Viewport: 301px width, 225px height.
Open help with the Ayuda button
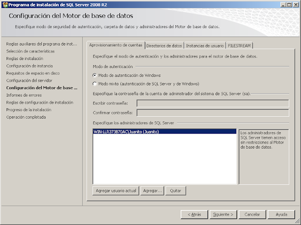coord(281,215)
